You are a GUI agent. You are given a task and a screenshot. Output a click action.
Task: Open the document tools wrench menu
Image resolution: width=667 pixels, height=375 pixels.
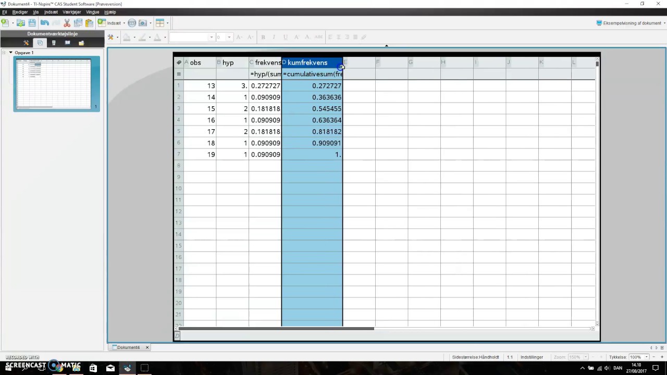(110, 37)
